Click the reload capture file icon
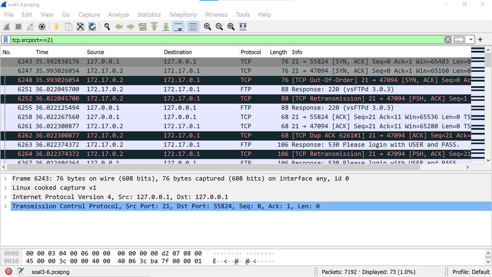This screenshot has height=277, width=492. [92, 27]
